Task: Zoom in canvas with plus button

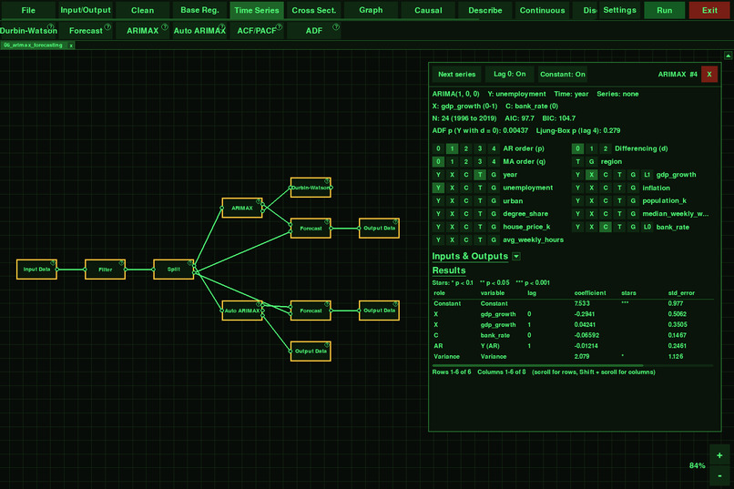Action: point(719,454)
